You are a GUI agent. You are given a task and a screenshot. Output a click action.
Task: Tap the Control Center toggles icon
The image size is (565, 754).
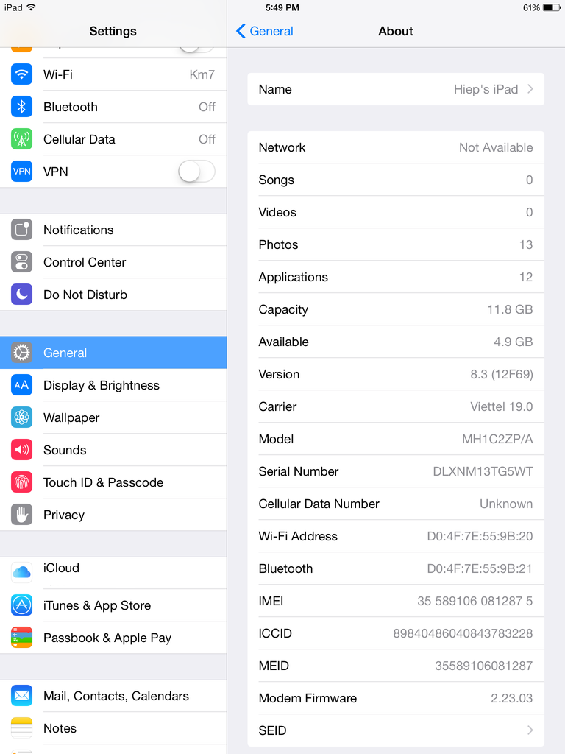pos(21,262)
